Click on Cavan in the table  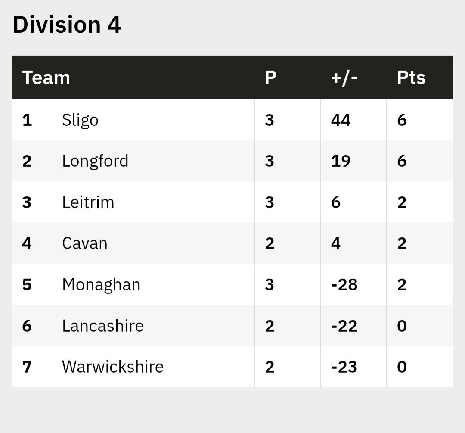[85, 243]
